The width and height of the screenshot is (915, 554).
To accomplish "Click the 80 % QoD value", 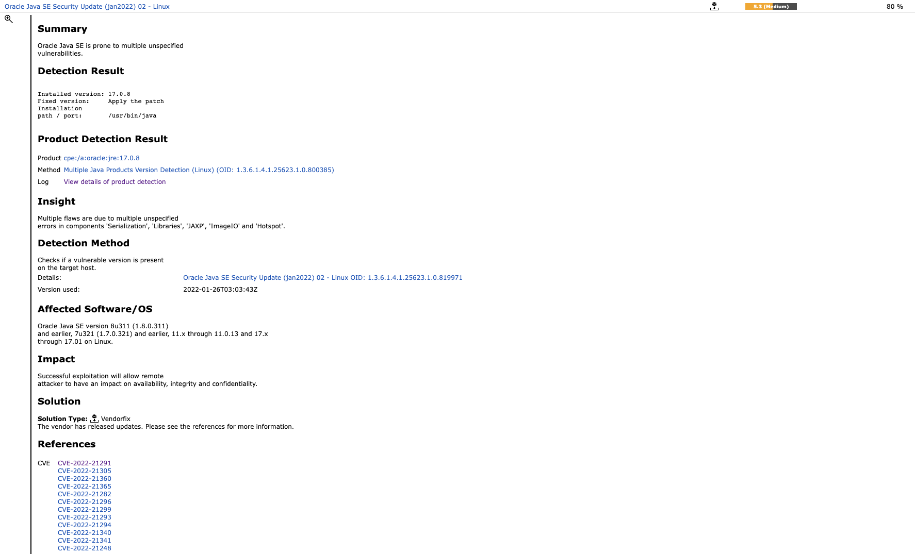I will point(894,7).
